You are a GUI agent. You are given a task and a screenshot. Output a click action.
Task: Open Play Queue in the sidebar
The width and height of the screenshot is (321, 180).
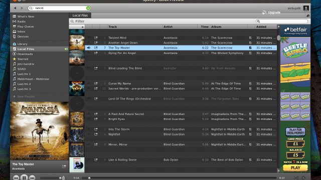click(x=23, y=26)
